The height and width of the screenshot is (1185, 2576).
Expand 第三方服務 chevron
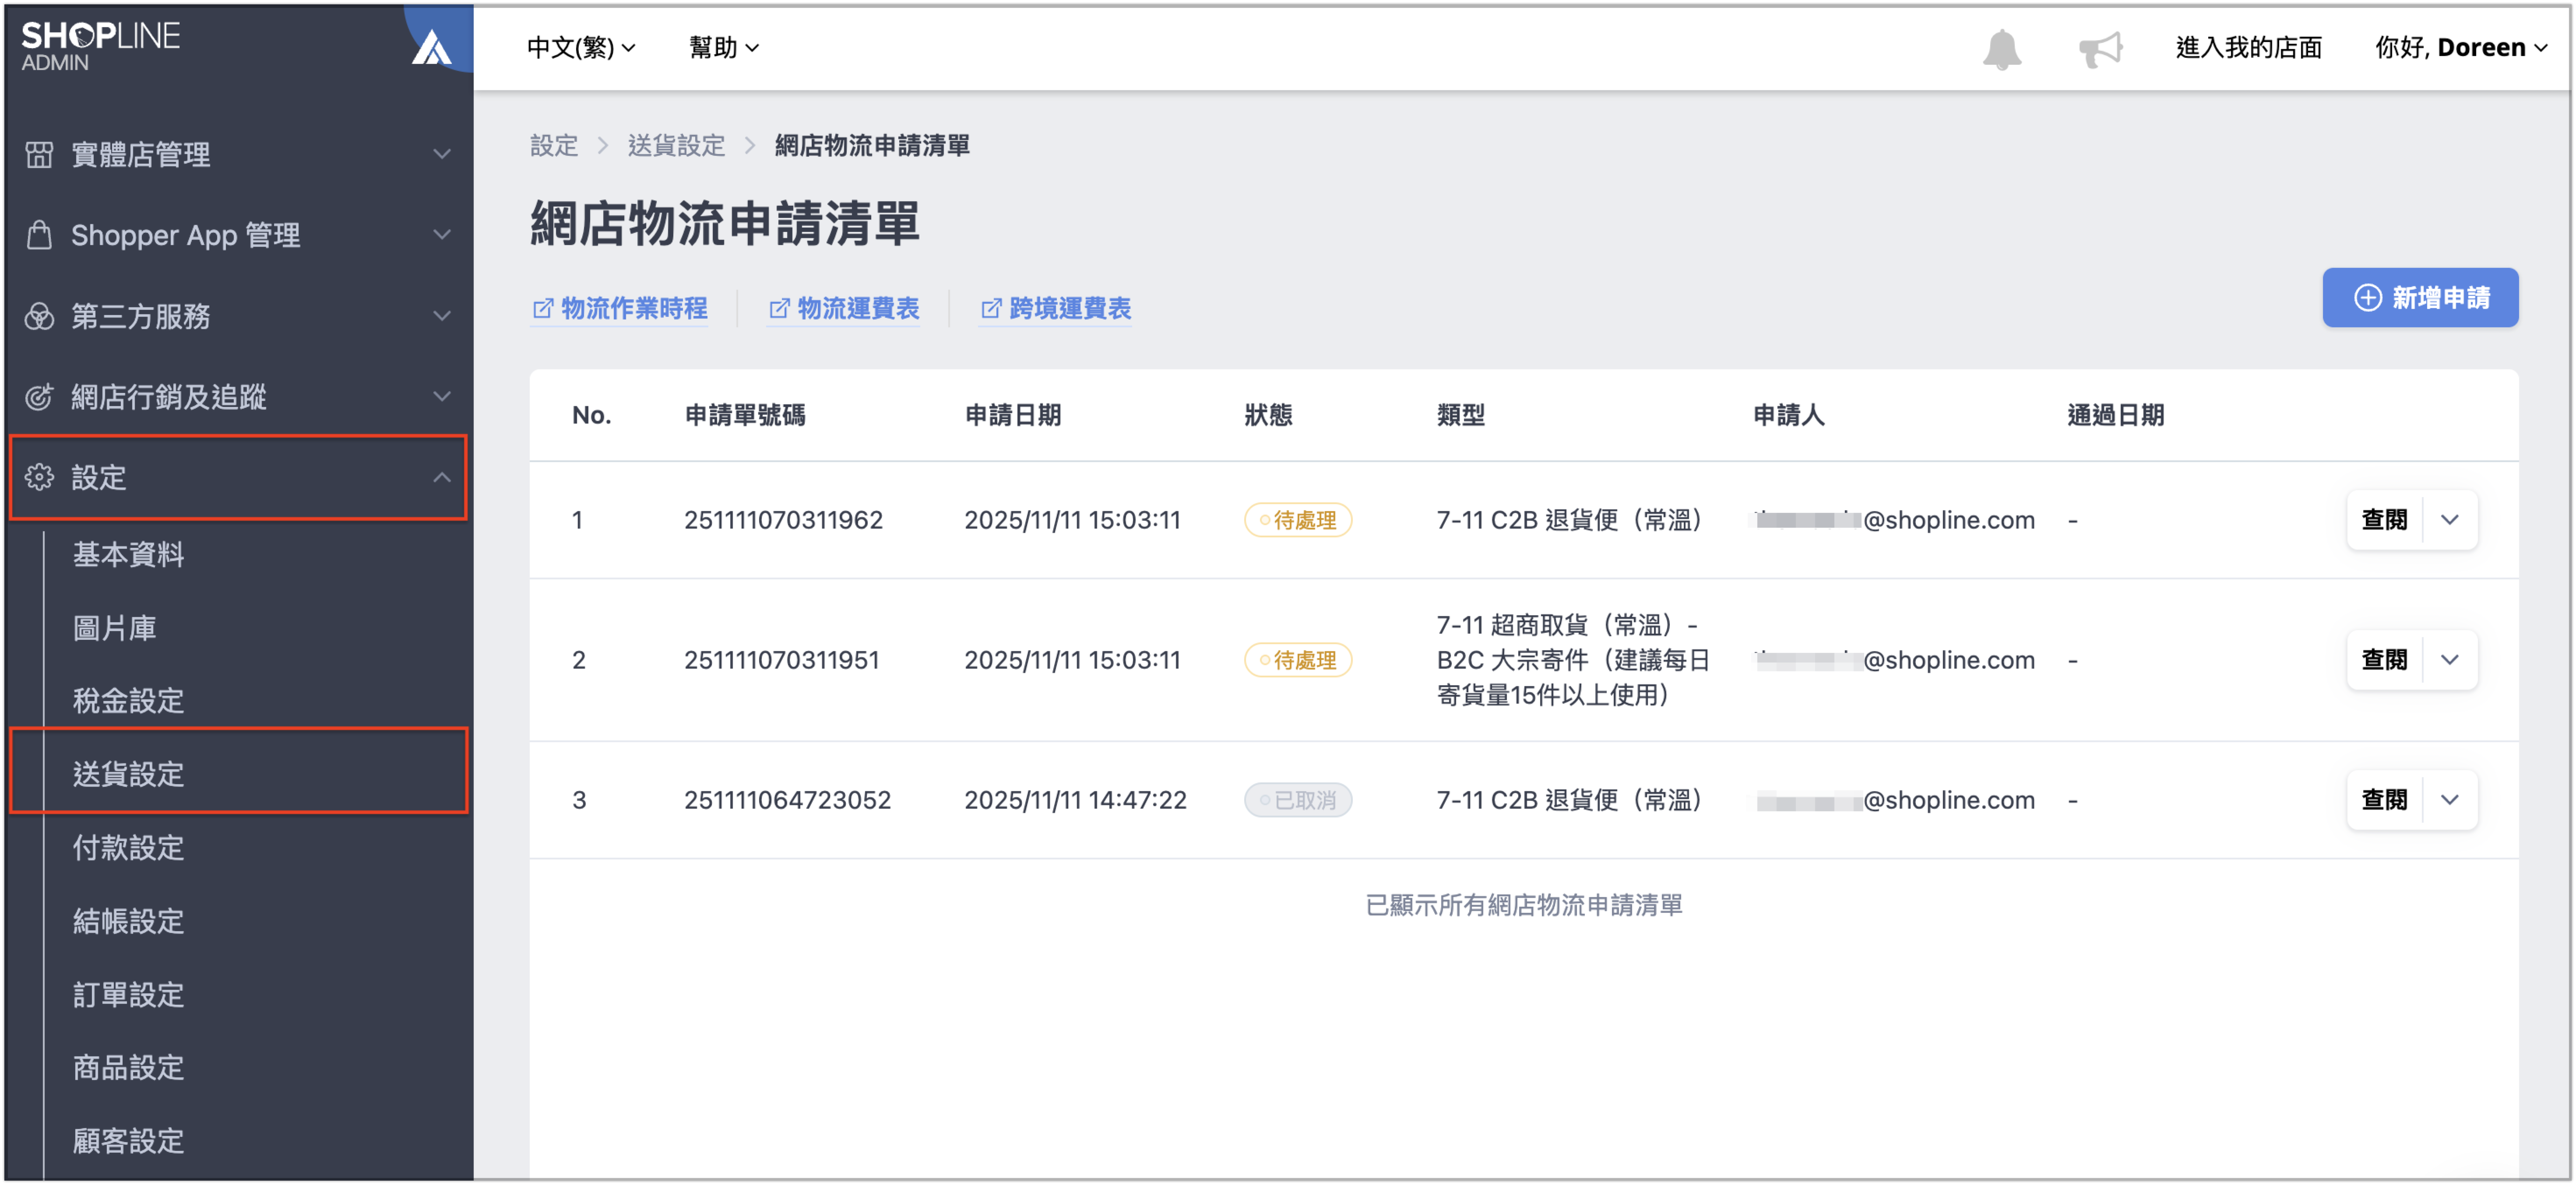coord(442,316)
